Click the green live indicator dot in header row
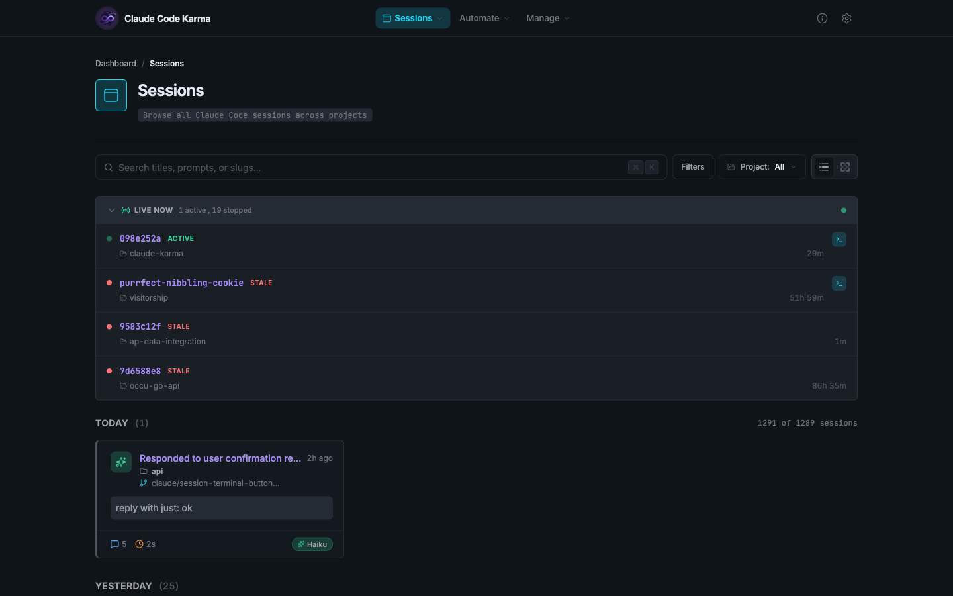This screenshot has height=596, width=953. coord(843,210)
